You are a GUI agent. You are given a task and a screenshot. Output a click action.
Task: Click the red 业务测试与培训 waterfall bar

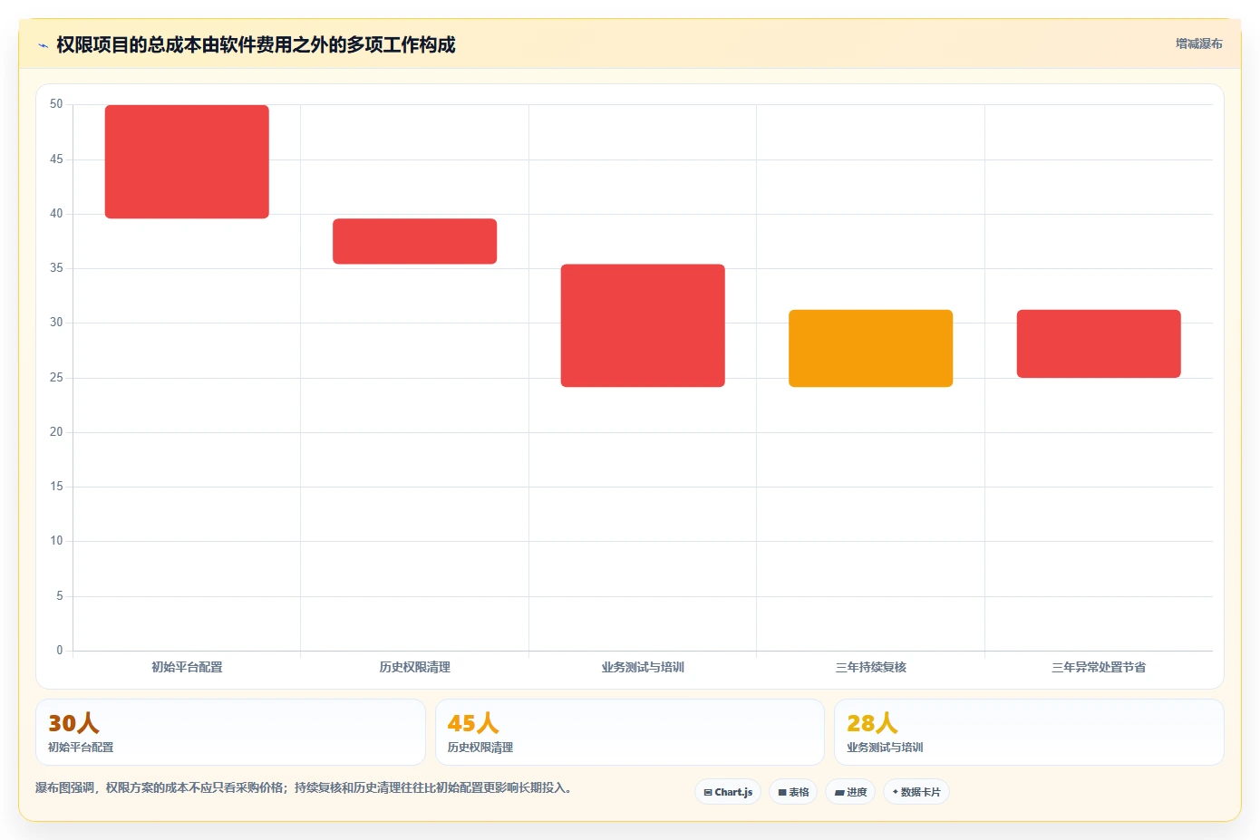[x=643, y=325]
